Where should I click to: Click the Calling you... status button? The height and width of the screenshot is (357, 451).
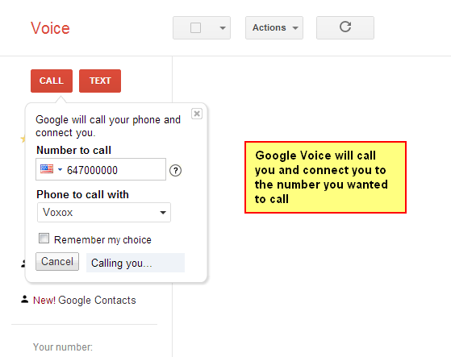(136, 263)
